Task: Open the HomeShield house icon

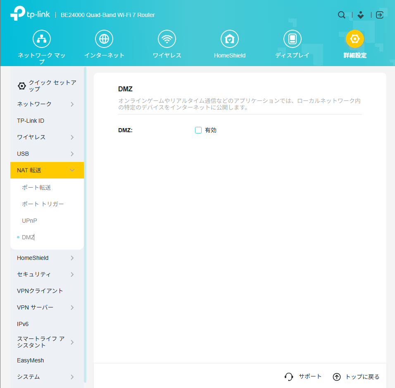Action: click(229, 39)
